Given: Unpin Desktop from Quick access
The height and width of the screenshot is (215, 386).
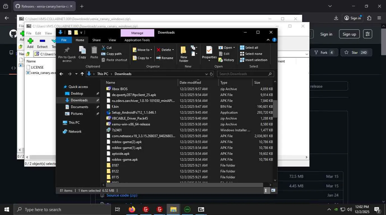Looking at the screenshot, I should (98, 94).
